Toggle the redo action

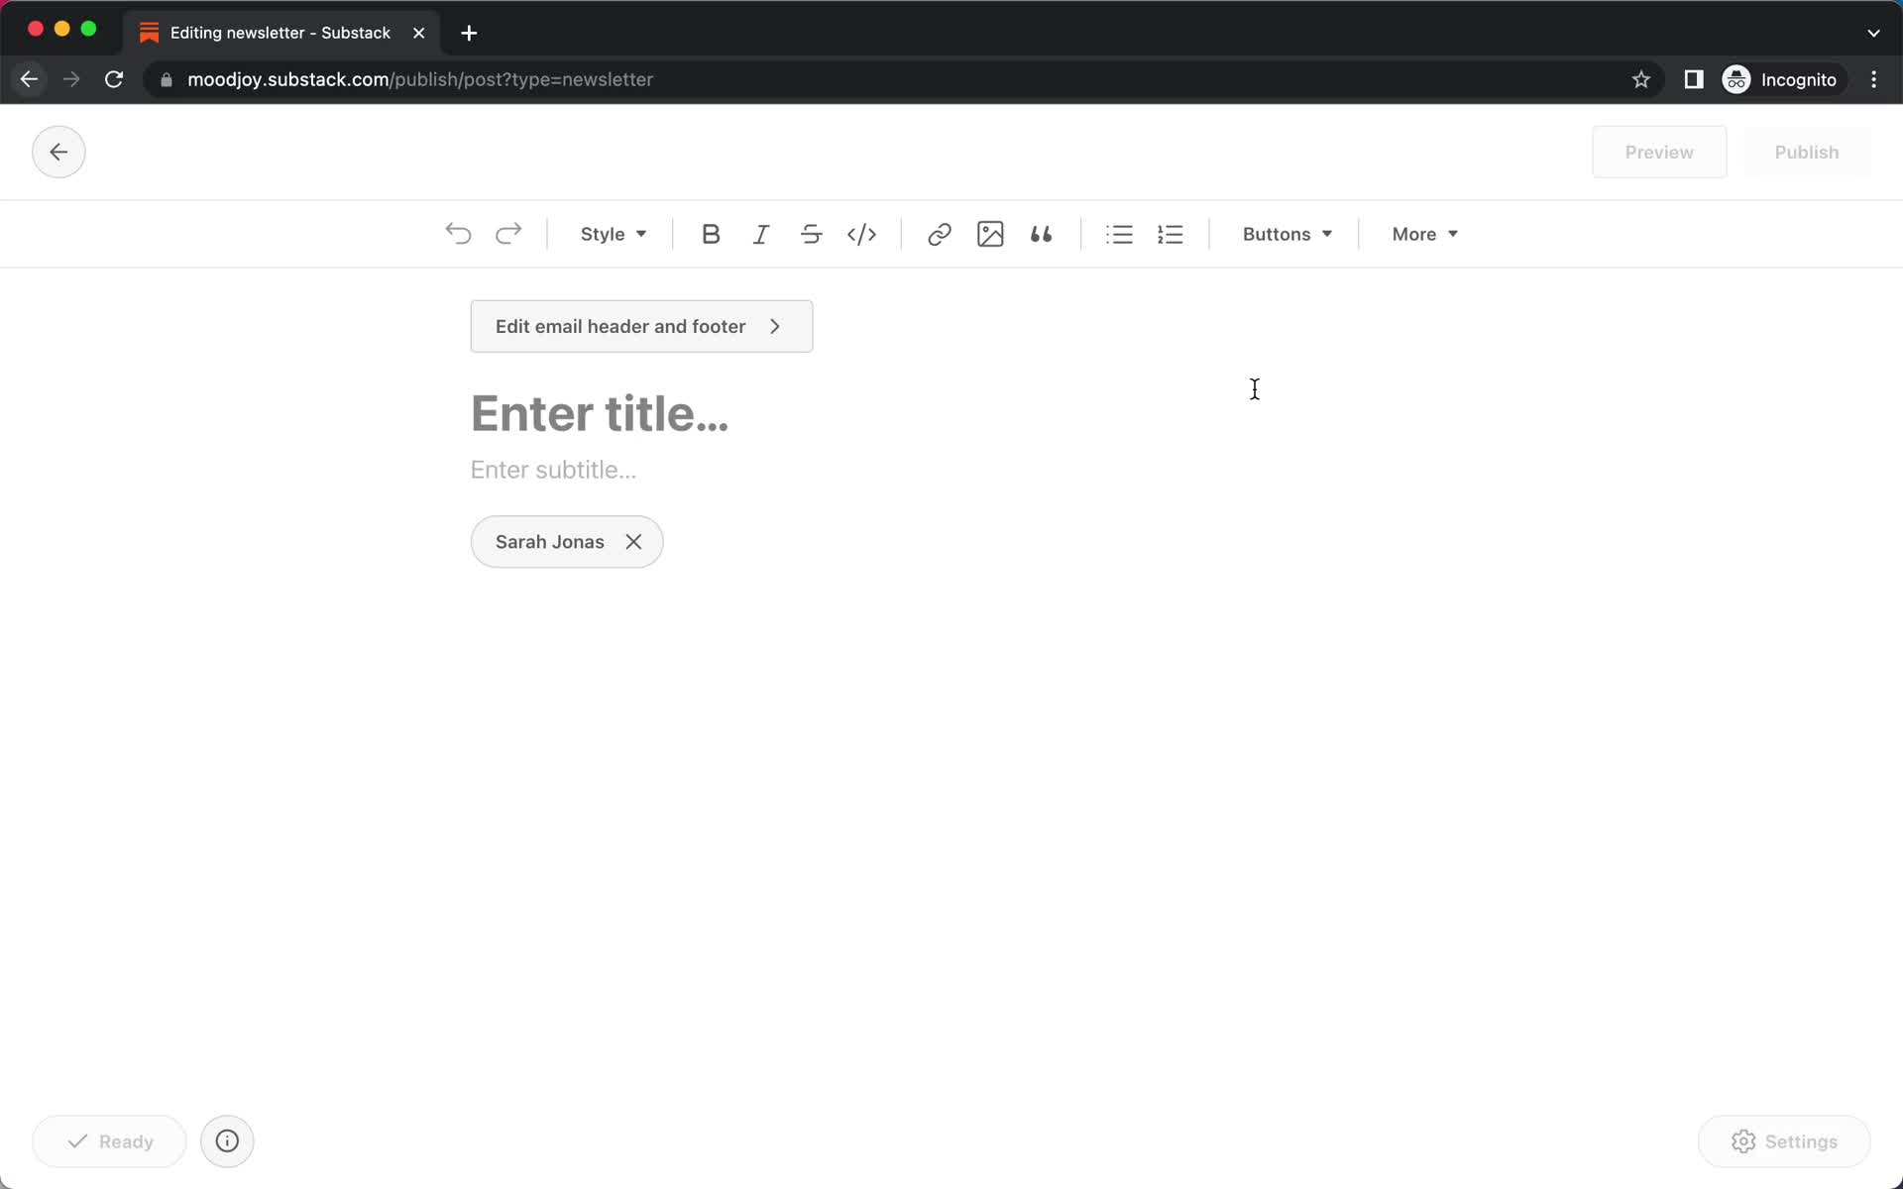tap(508, 233)
